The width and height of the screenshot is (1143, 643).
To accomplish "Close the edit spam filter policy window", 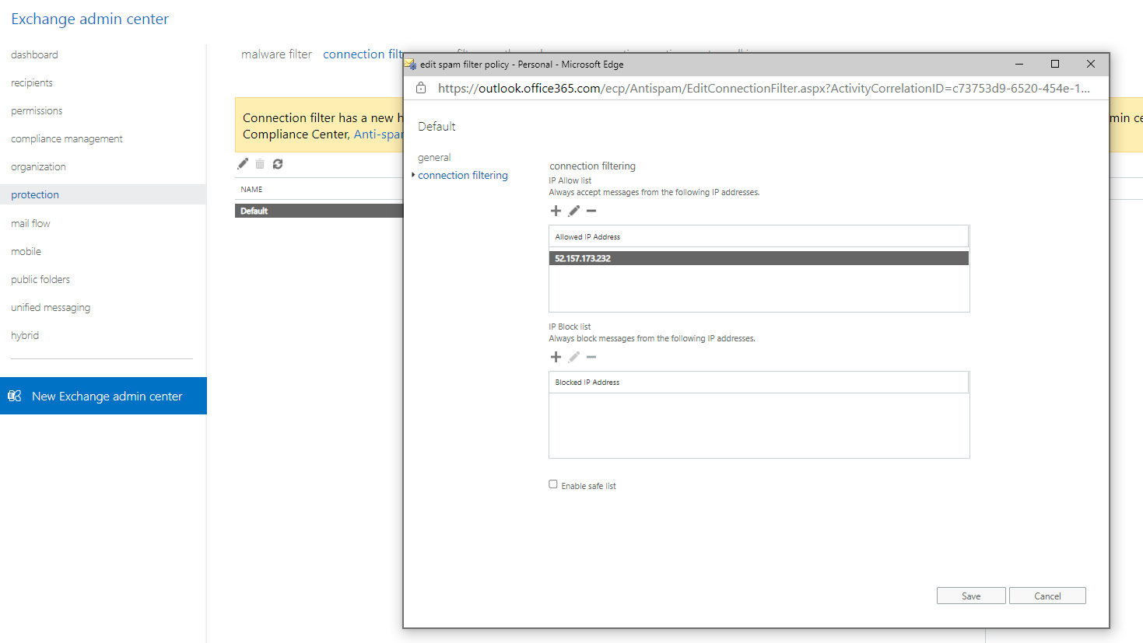I will 1091,64.
